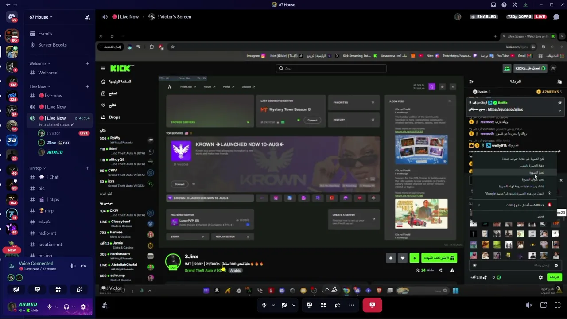Click Set a channel status
Image resolution: width=567 pixels, height=319 pixels.
[x=56, y=124]
